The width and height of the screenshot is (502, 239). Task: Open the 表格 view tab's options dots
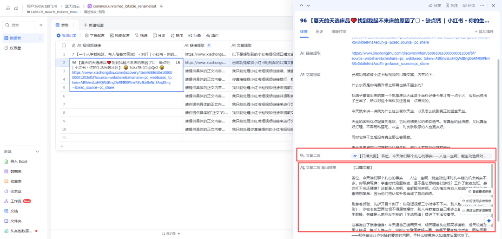pos(73,25)
